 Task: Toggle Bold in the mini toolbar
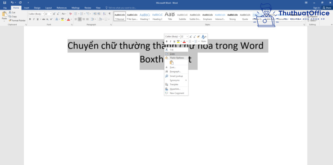coord(167,41)
